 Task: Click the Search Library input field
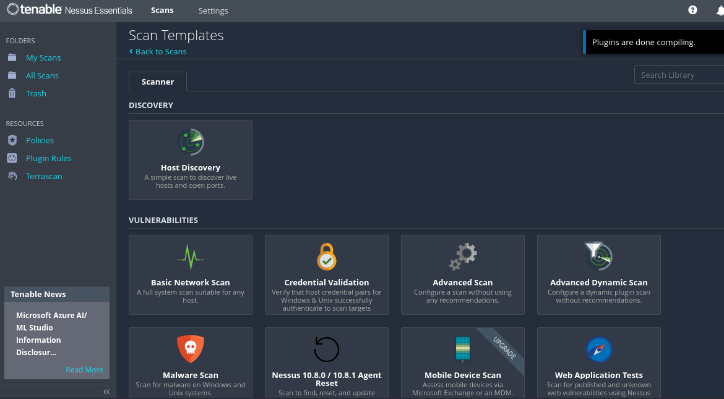click(x=679, y=75)
